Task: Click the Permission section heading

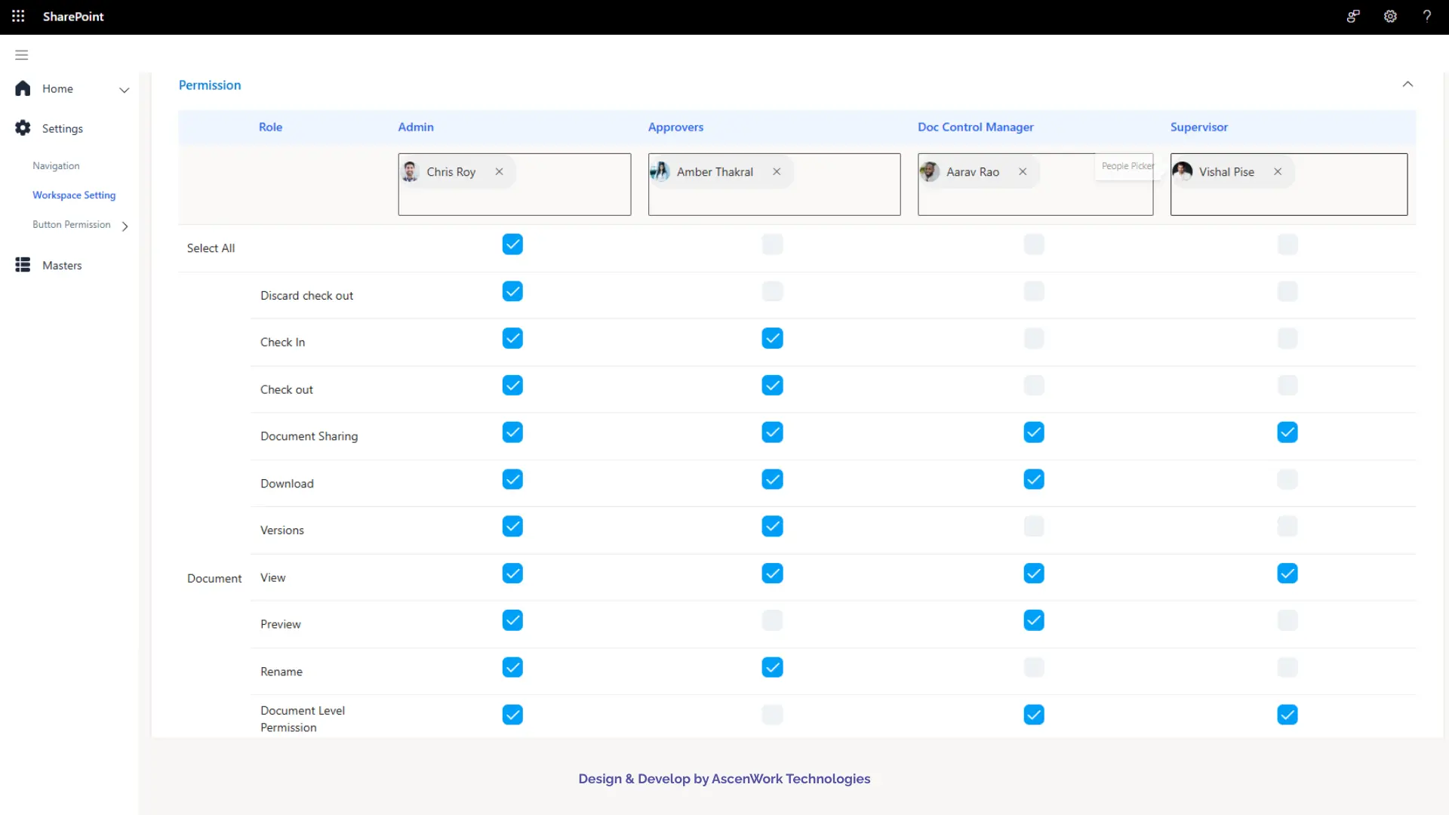Action: (x=210, y=85)
